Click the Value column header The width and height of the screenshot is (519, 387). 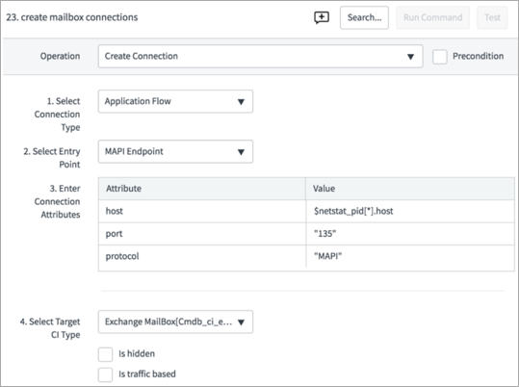410,189
